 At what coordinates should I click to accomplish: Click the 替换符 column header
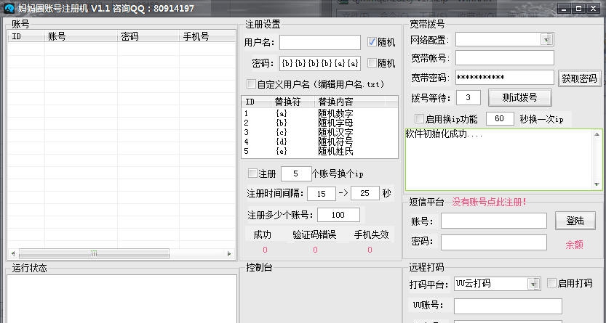(292, 102)
